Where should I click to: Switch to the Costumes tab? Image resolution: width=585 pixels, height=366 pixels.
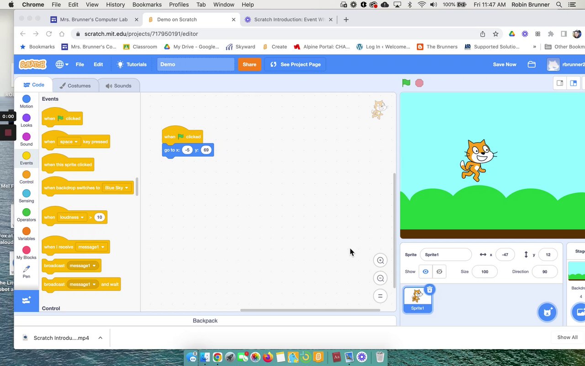pos(75,86)
